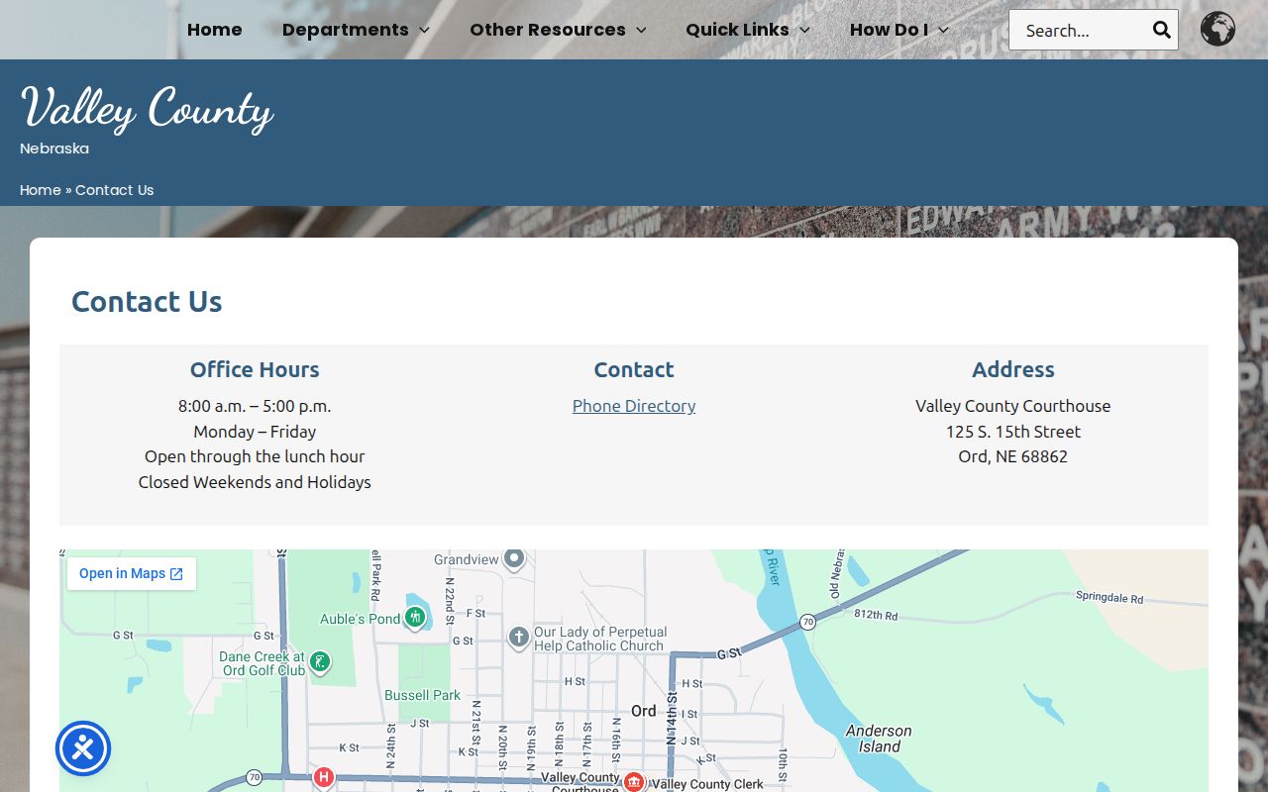The width and height of the screenshot is (1268, 792).
Task: Click the '125 S. 15th Street' text
Action: (x=1013, y=432)
